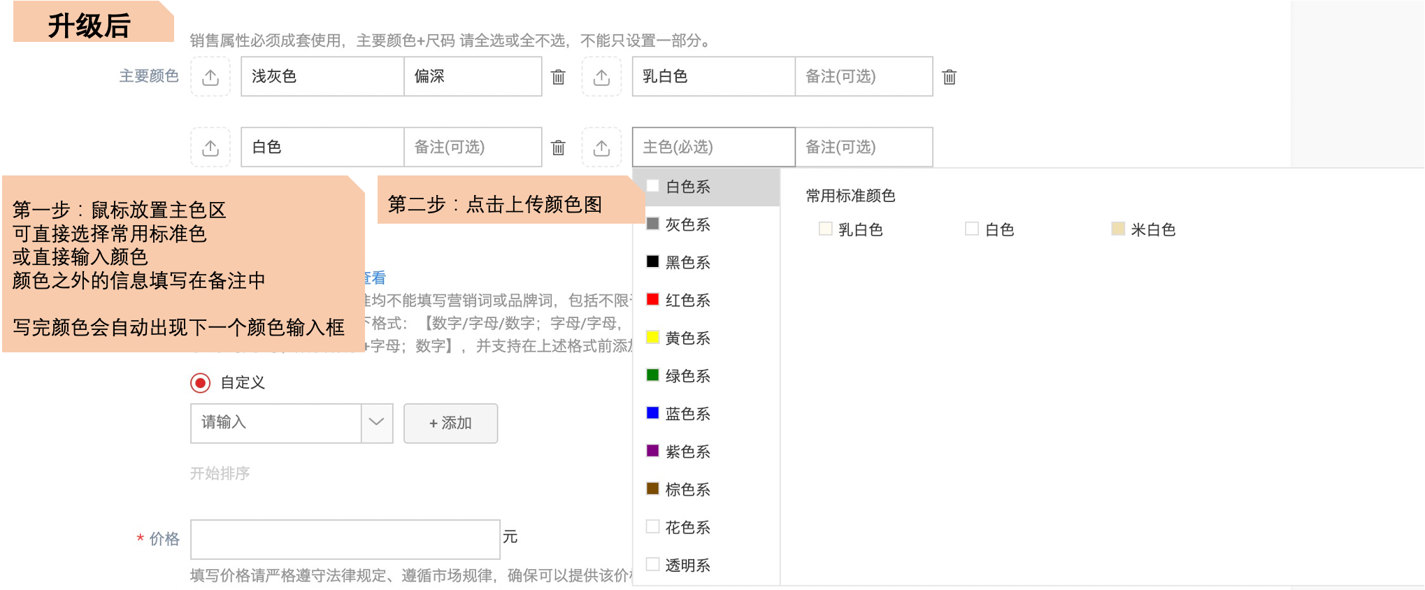Edit the 浅灰色 color name field

tap(322, 77)
